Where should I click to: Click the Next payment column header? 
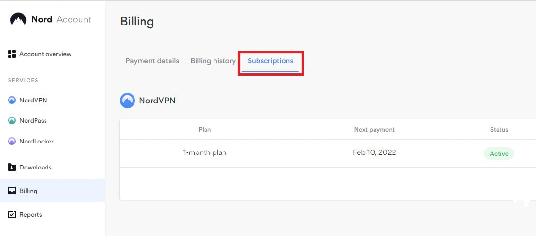(374, 129)
